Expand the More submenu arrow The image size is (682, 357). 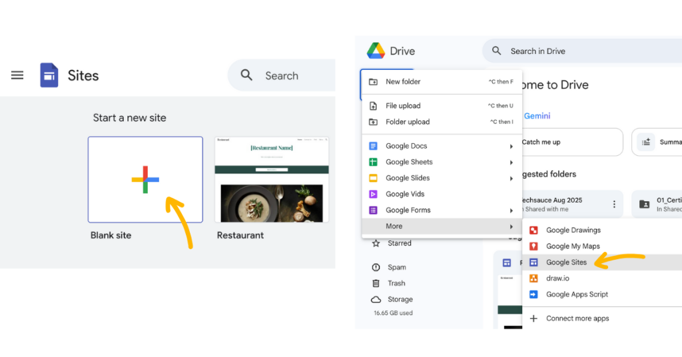pos(511,226)
